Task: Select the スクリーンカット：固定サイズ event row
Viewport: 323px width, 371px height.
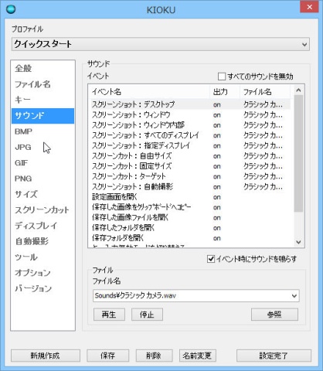Action: [x=191, y=166]
